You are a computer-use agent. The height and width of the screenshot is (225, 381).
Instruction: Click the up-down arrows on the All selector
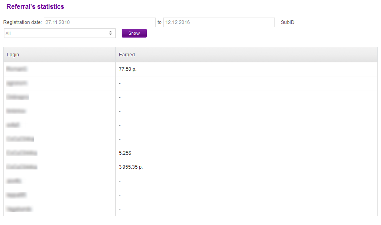click(x=111, y=34)
